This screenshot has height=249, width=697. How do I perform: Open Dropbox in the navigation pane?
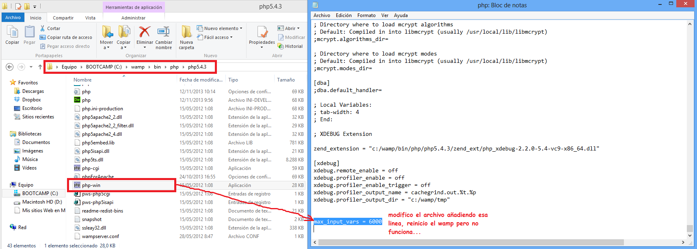click(27, 100)
